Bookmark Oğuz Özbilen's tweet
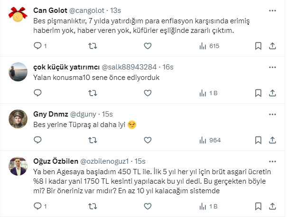 [258, 207]
